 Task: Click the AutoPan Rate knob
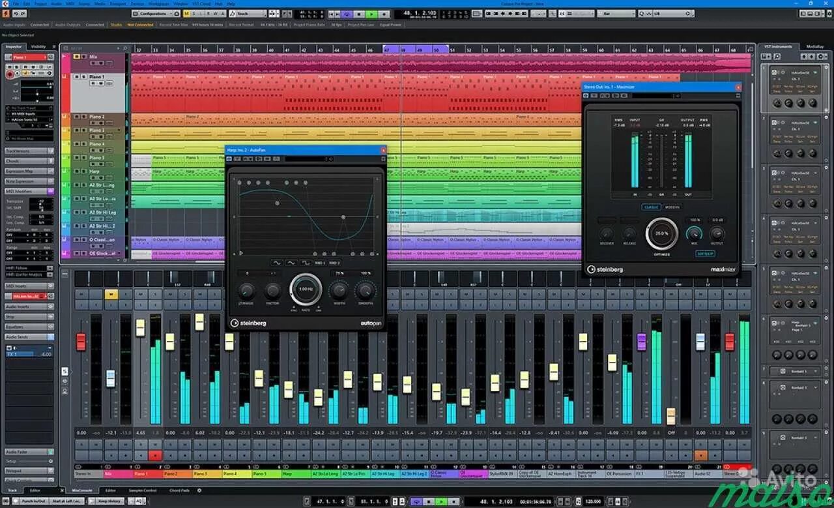pos(306,289)
